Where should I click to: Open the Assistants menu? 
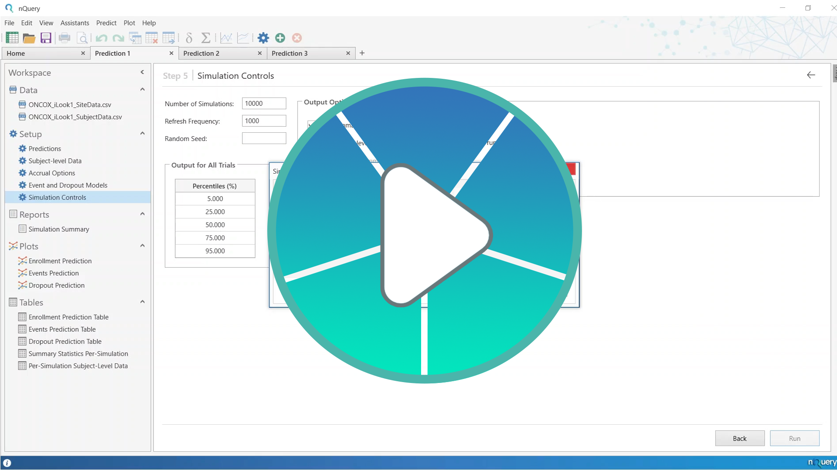coord(75,23)
